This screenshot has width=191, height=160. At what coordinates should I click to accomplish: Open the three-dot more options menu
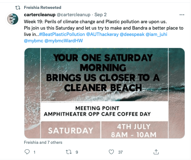(182, 15)
